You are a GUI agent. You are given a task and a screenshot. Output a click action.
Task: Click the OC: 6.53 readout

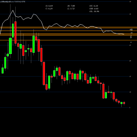tap(94, 6)
